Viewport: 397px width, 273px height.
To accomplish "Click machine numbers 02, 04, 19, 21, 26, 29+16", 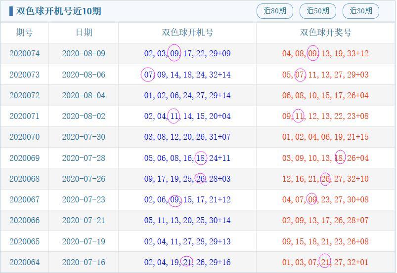I will 187,262.
